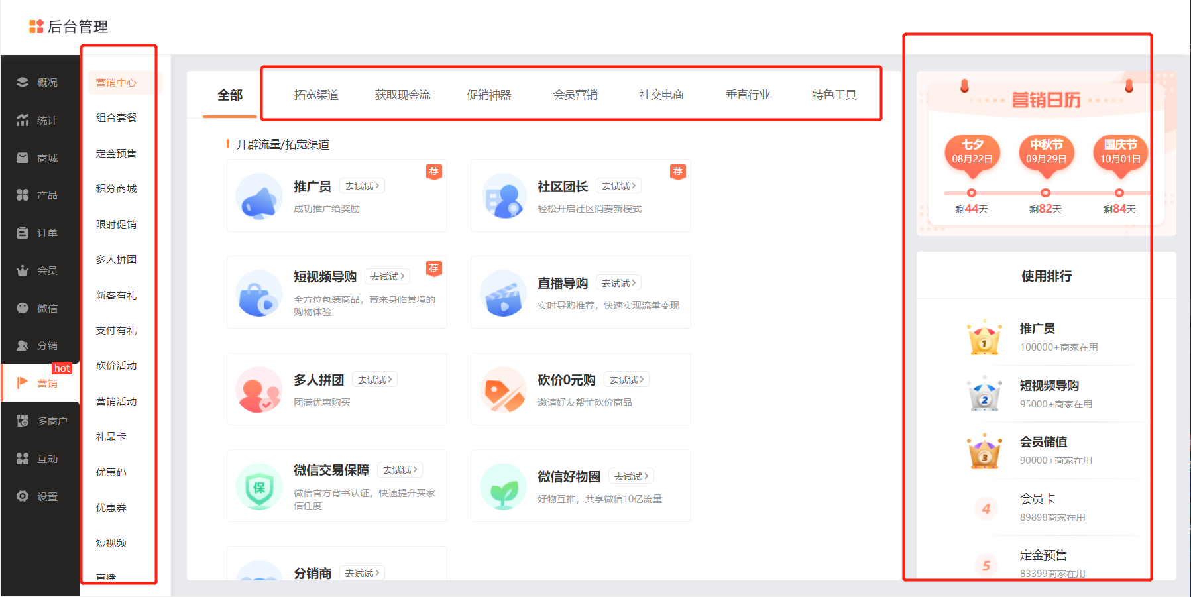Click the 多人拼团 card title

coord(319,380)
